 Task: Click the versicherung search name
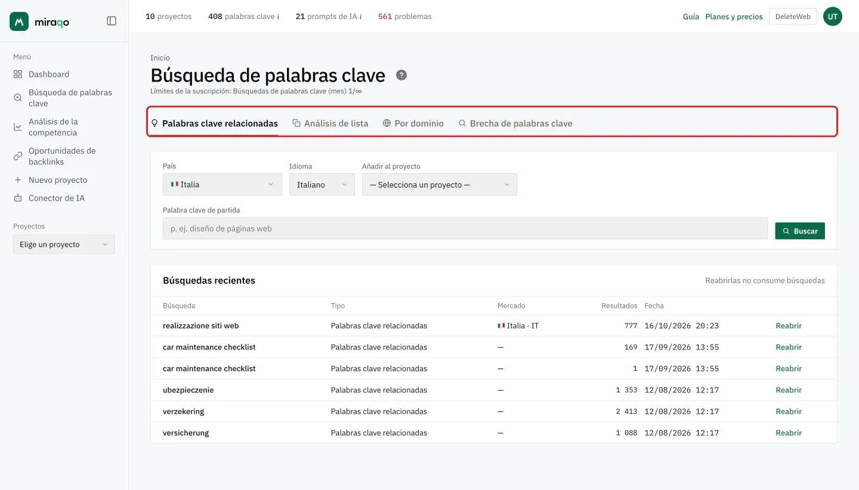pos(186,433)
